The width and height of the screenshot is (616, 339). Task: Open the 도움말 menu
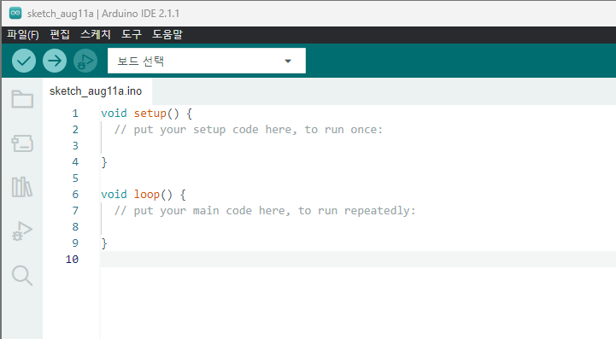point(167,34)
